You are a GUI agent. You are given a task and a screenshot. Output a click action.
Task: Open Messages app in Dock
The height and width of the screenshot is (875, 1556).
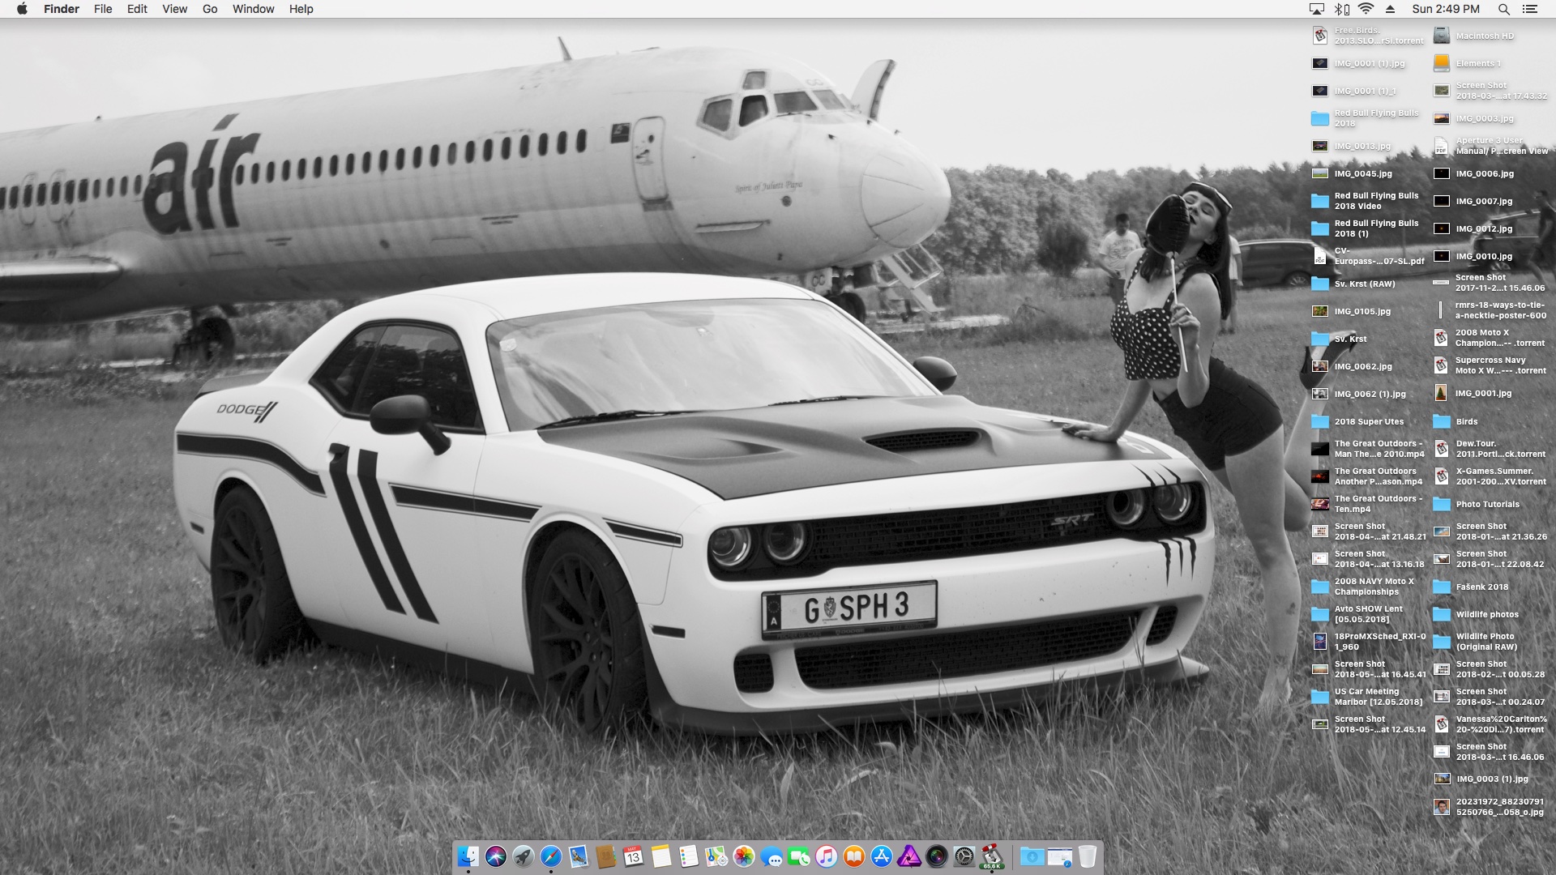click(x=772, y=856)
